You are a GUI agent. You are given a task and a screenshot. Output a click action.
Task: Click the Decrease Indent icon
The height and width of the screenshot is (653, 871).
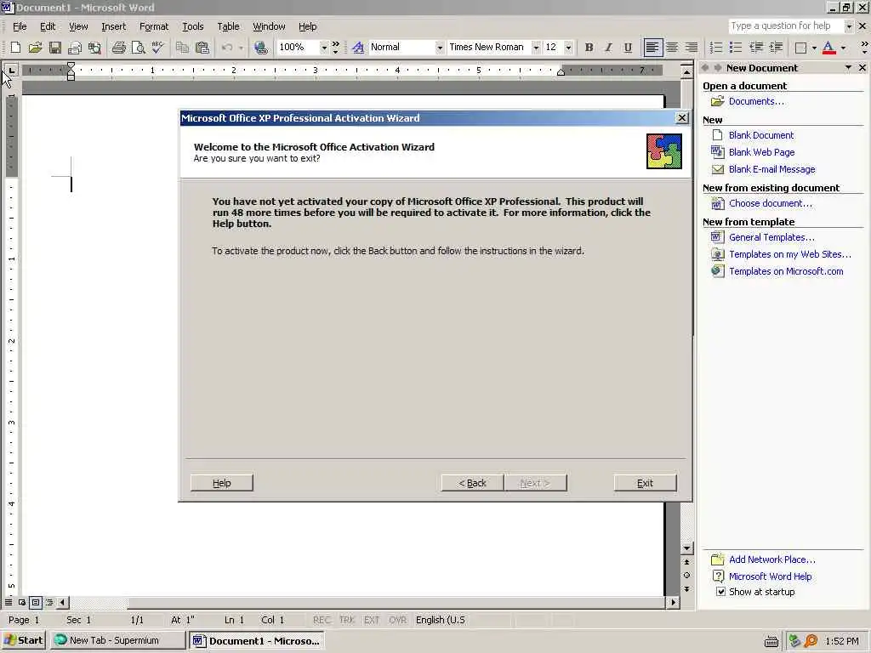click(x=756, y=48)
